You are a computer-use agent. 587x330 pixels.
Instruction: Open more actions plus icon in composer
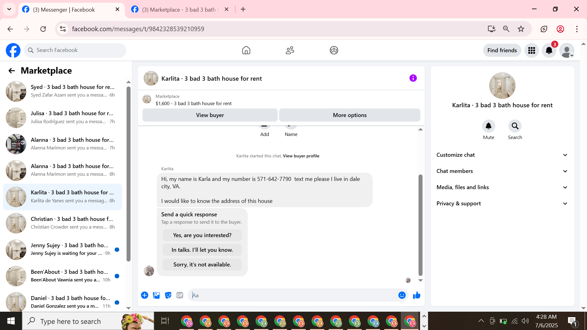[145, 295]
